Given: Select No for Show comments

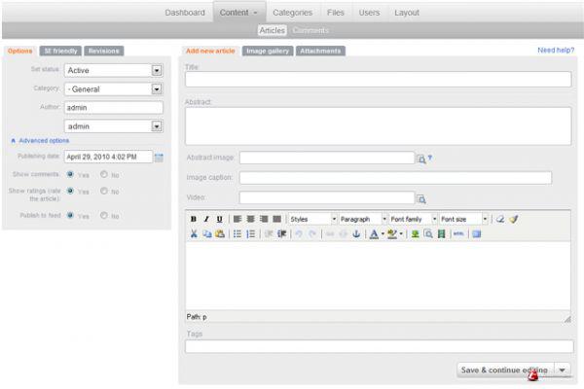Looking at the screenshot, I should click(104, 175).
